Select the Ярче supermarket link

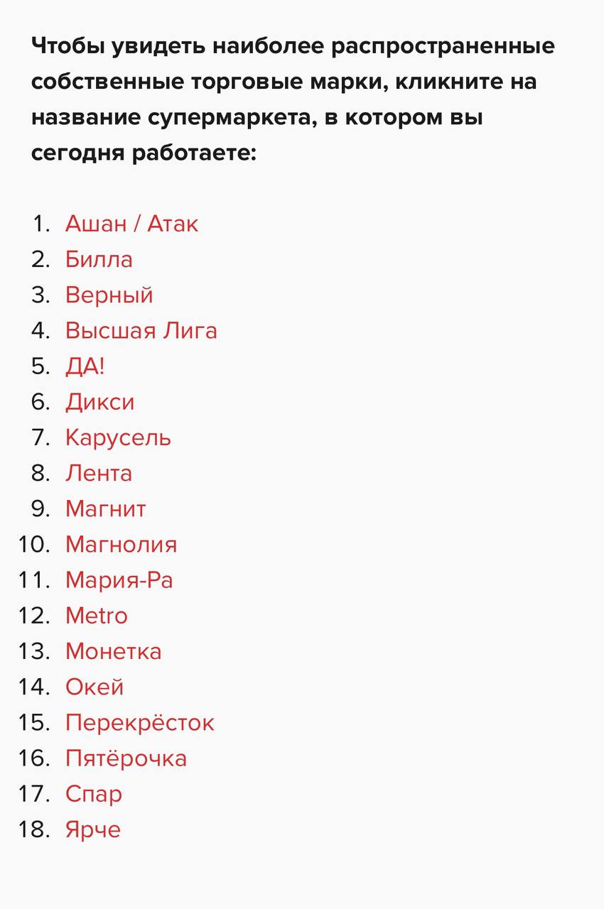[x=92, y=829]
